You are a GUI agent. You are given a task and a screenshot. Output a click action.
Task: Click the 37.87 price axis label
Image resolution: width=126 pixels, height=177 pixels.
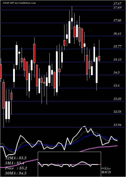pos(117,4)
